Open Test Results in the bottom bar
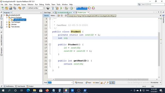 click(20, 86)
